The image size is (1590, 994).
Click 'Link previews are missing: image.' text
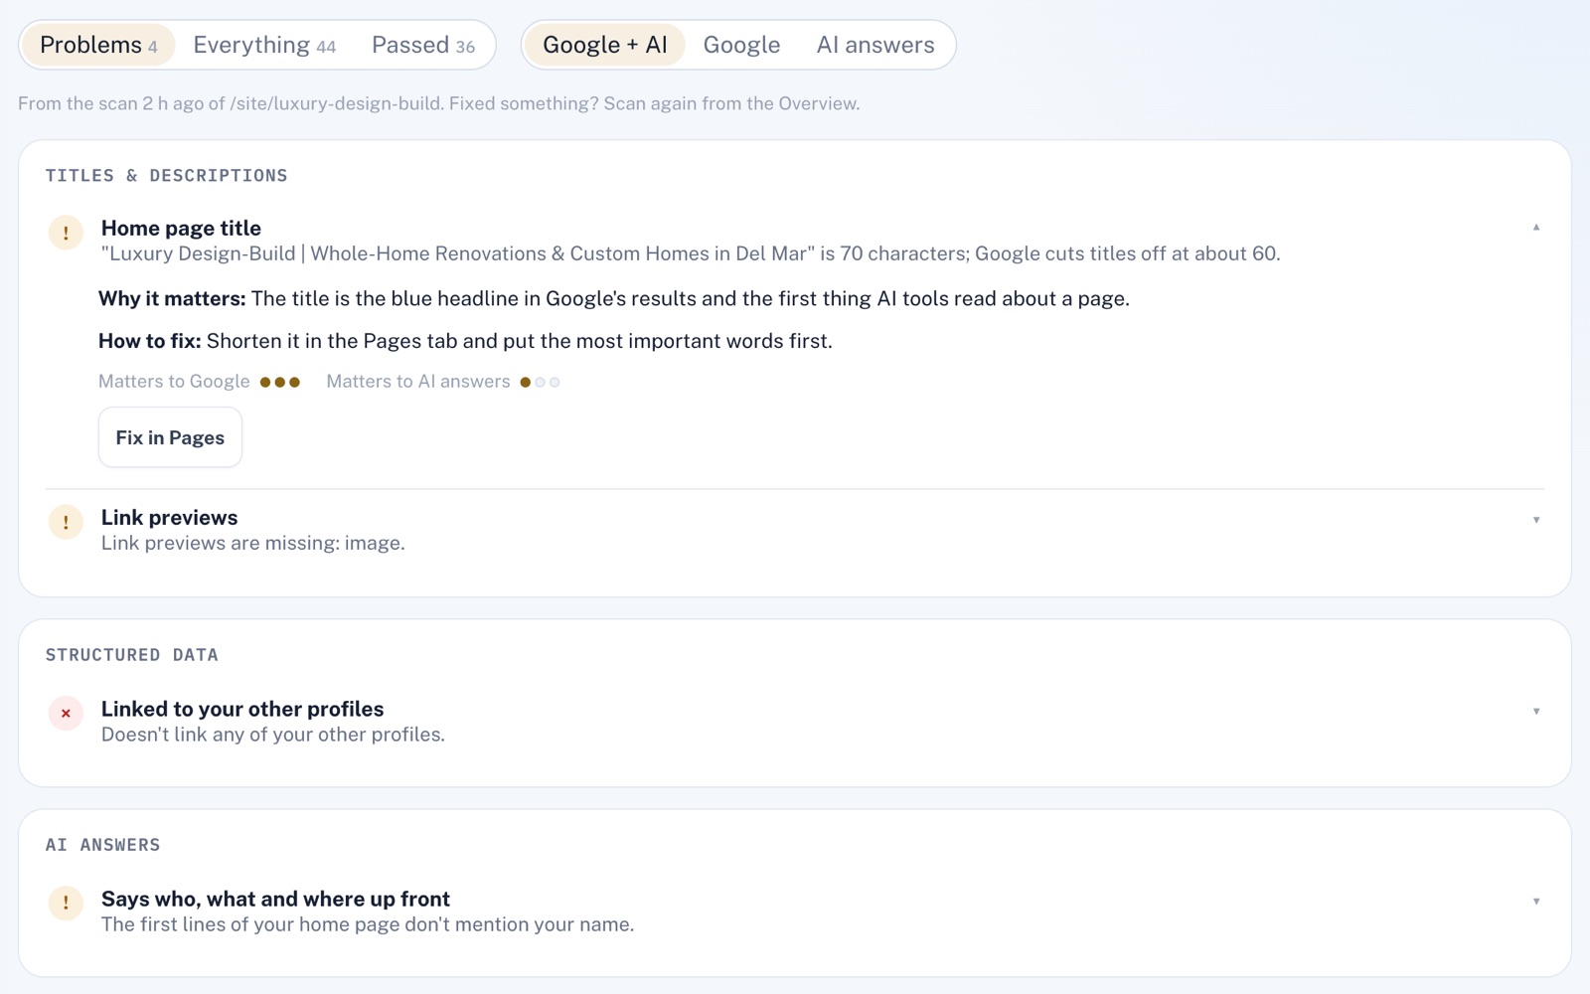[252, 543]
